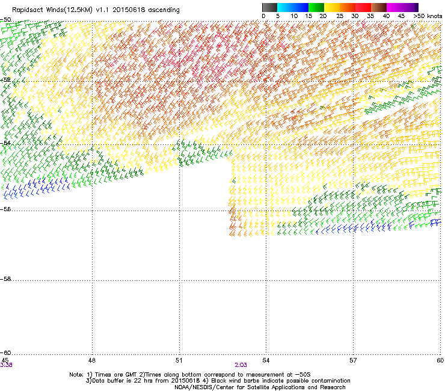Click the latitude label '-58'

(5, 279)
